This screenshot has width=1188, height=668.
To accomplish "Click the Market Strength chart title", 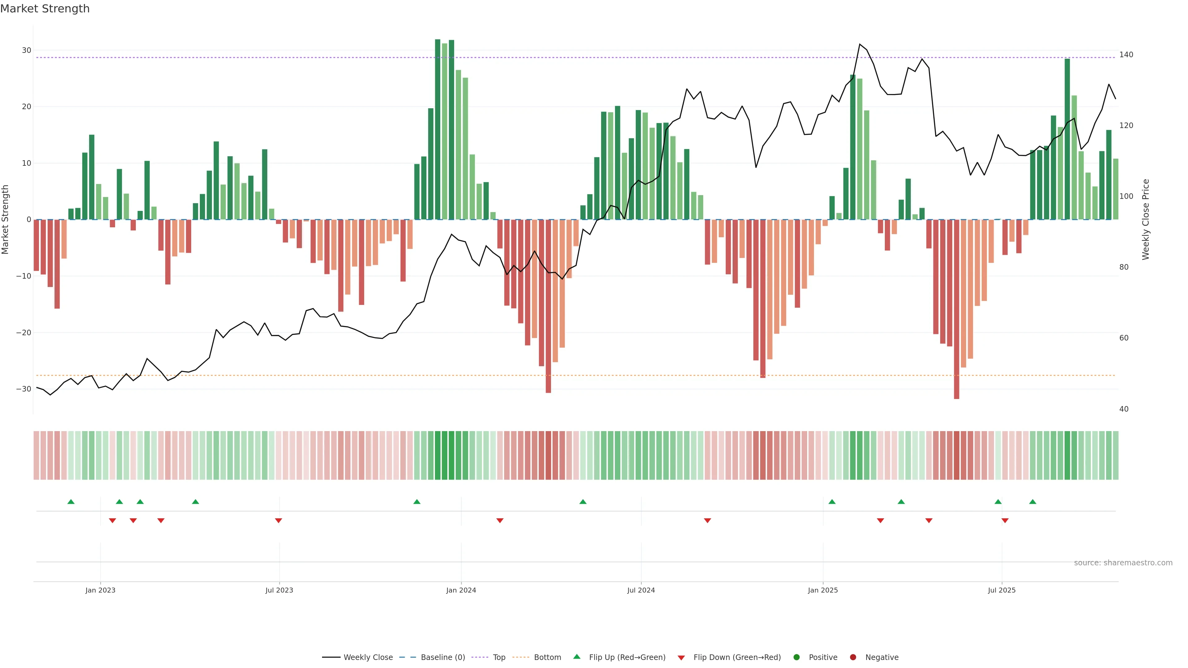I will click(45, 9).
